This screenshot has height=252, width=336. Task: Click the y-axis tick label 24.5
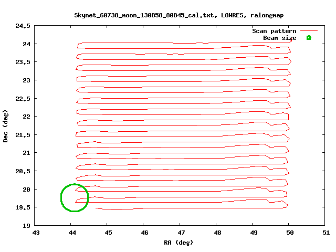click(23, 26)
